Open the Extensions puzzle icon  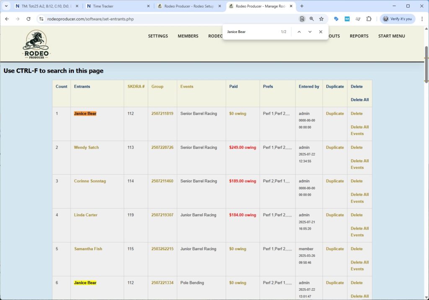(369, 19)
